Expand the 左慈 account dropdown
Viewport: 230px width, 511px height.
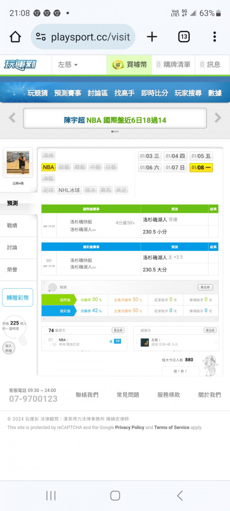[x=68, y=64]
